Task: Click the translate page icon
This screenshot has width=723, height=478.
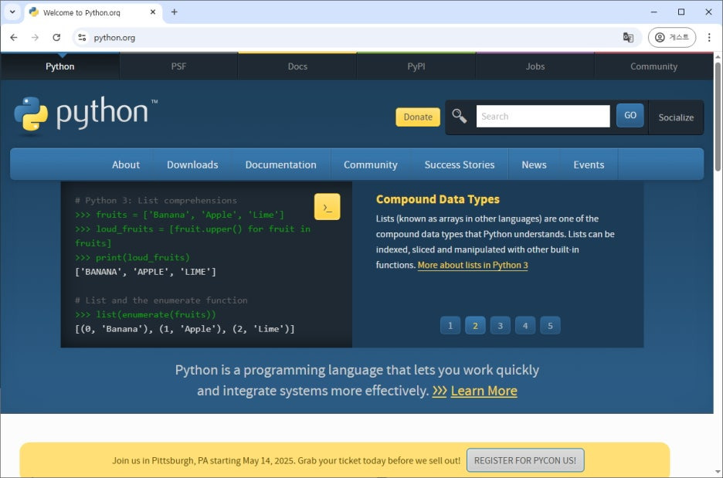Action: point(628,37)
